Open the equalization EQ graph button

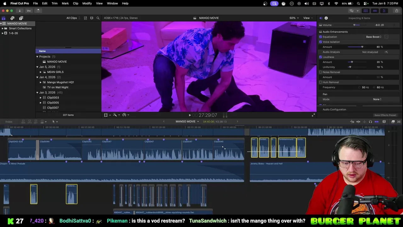[x=386, y=37]
